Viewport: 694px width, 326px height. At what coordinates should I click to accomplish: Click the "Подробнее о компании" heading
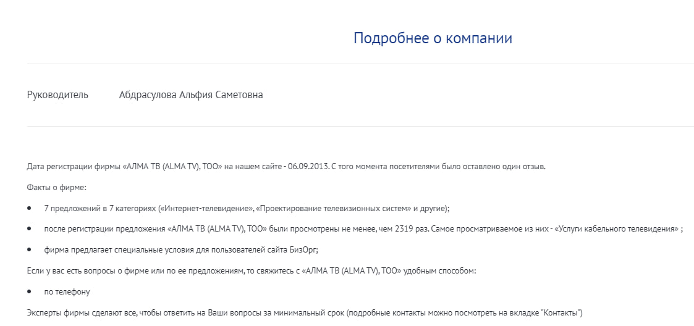(x=433, y=38)
